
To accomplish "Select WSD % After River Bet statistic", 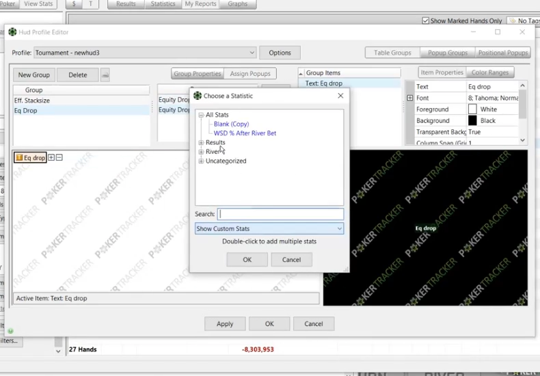I will (245, 133).
